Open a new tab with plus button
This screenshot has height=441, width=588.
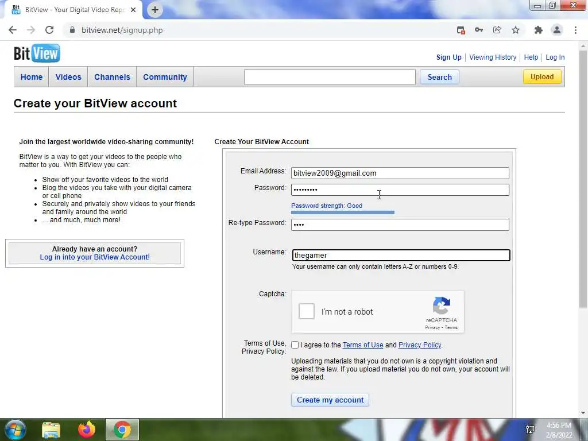tap(155, 10)
